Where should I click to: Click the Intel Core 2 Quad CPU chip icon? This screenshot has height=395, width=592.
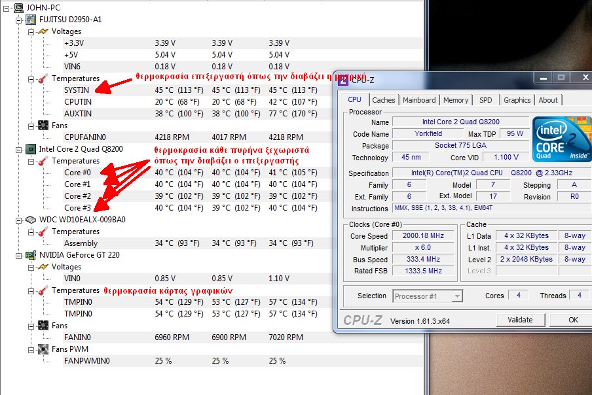(31, 149)
